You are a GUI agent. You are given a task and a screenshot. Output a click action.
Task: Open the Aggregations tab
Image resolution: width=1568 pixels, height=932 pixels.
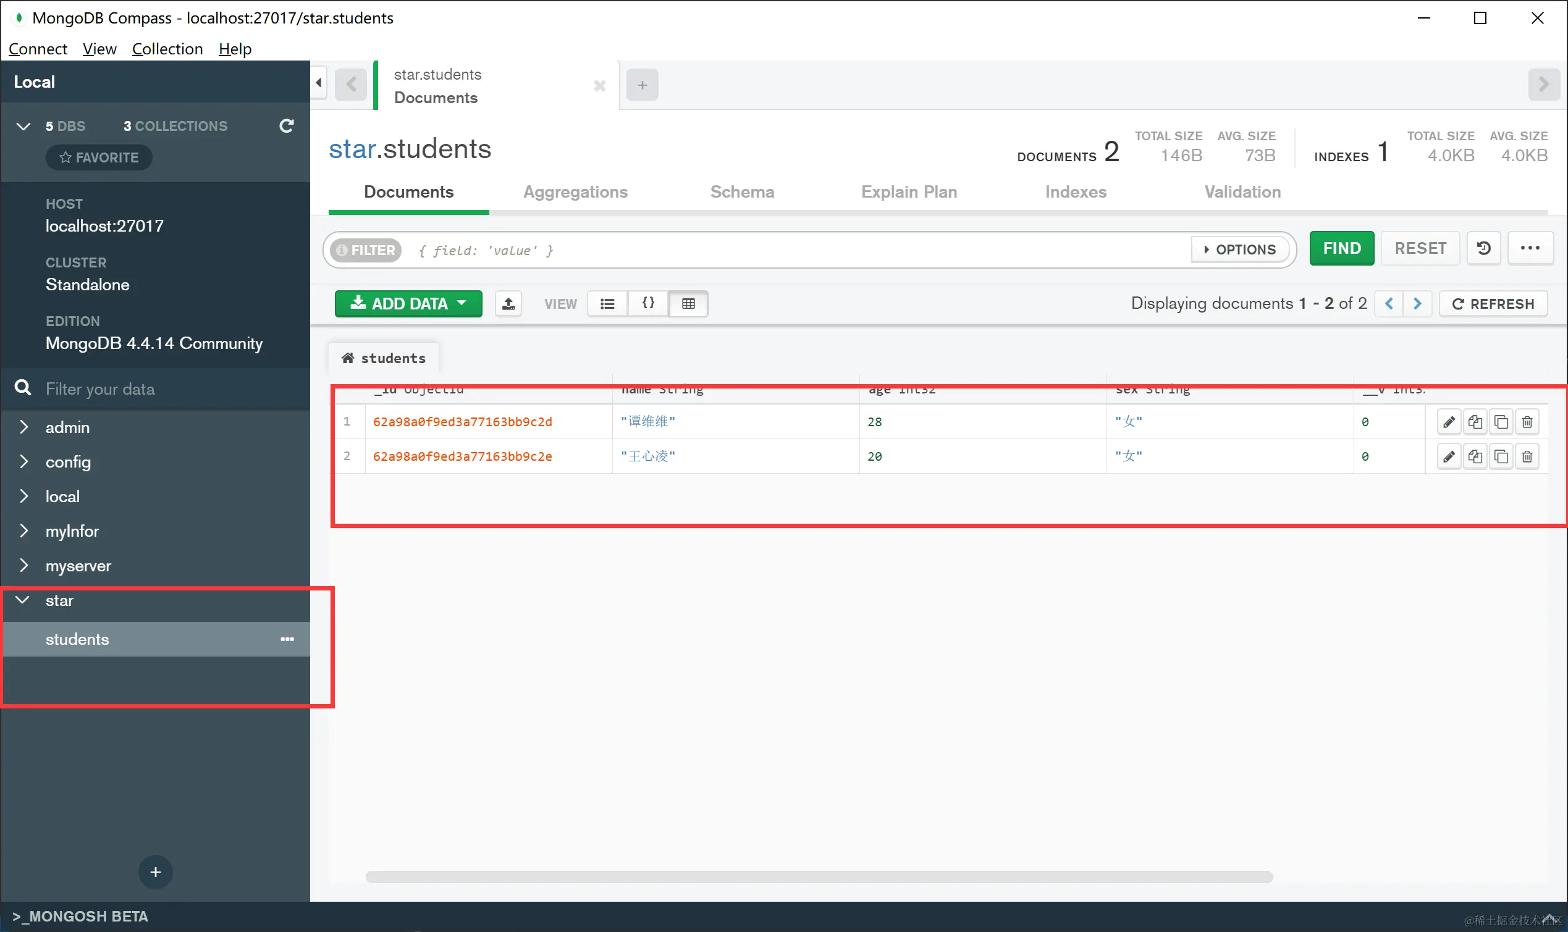tap(575, 192)
